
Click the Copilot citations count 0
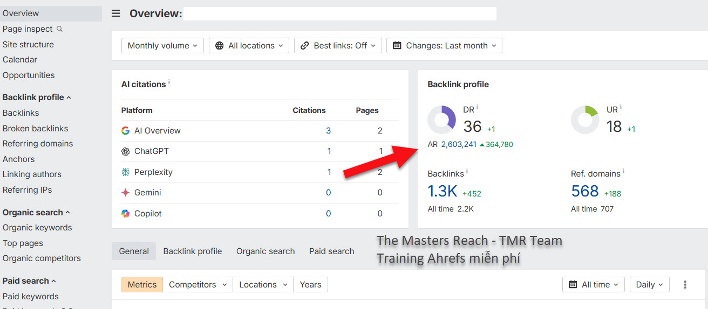tap(328, 214)
